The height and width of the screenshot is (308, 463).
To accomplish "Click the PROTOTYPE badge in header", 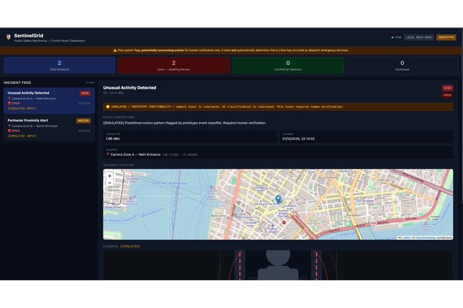I will pyautogui.click(x=446, y=37).
